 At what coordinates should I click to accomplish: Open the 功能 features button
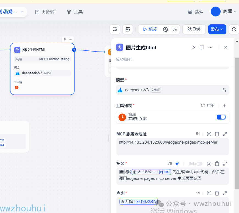194,29
